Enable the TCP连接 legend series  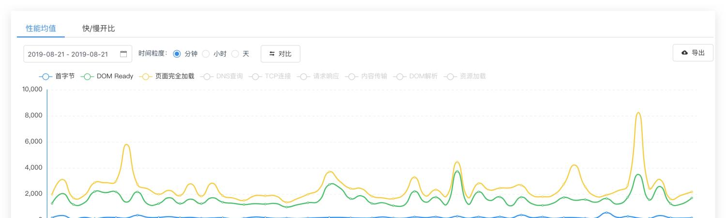click(x=277, y=76)
